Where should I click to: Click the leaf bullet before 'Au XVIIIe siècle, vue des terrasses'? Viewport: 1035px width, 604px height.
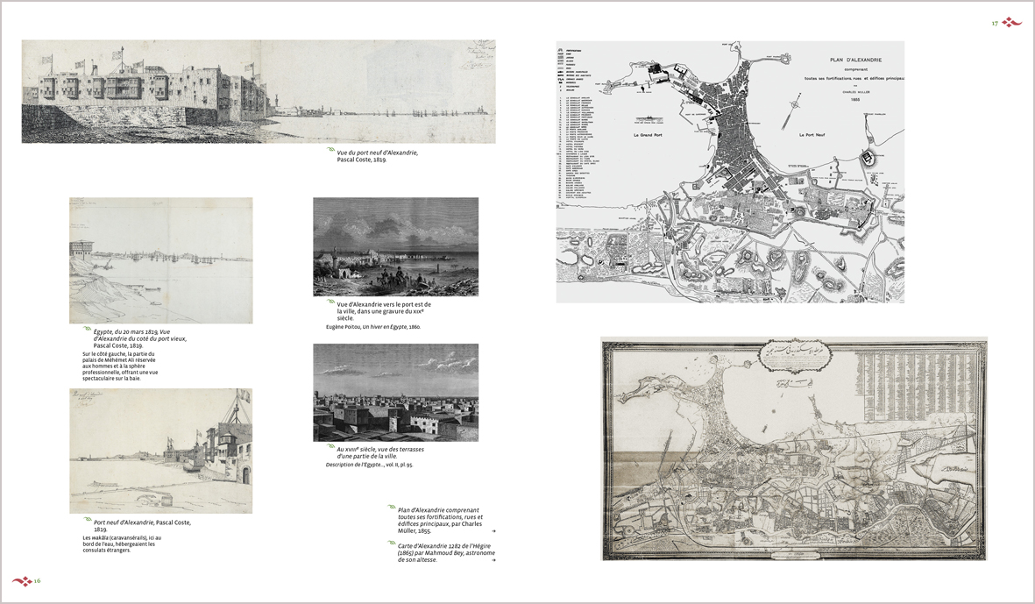330,447
